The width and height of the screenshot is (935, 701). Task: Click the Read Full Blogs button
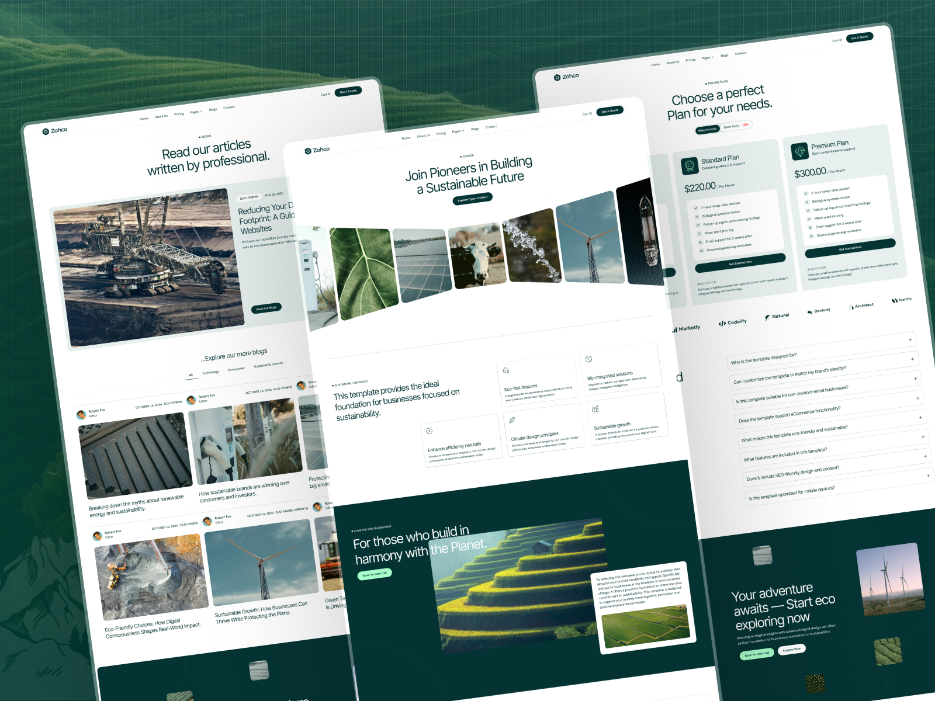(x=266, y=308)
